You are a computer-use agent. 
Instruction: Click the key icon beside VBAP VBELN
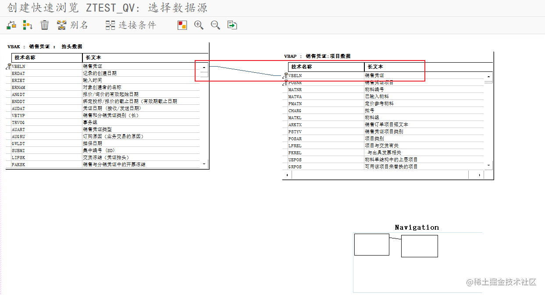[x=285, y=75]
